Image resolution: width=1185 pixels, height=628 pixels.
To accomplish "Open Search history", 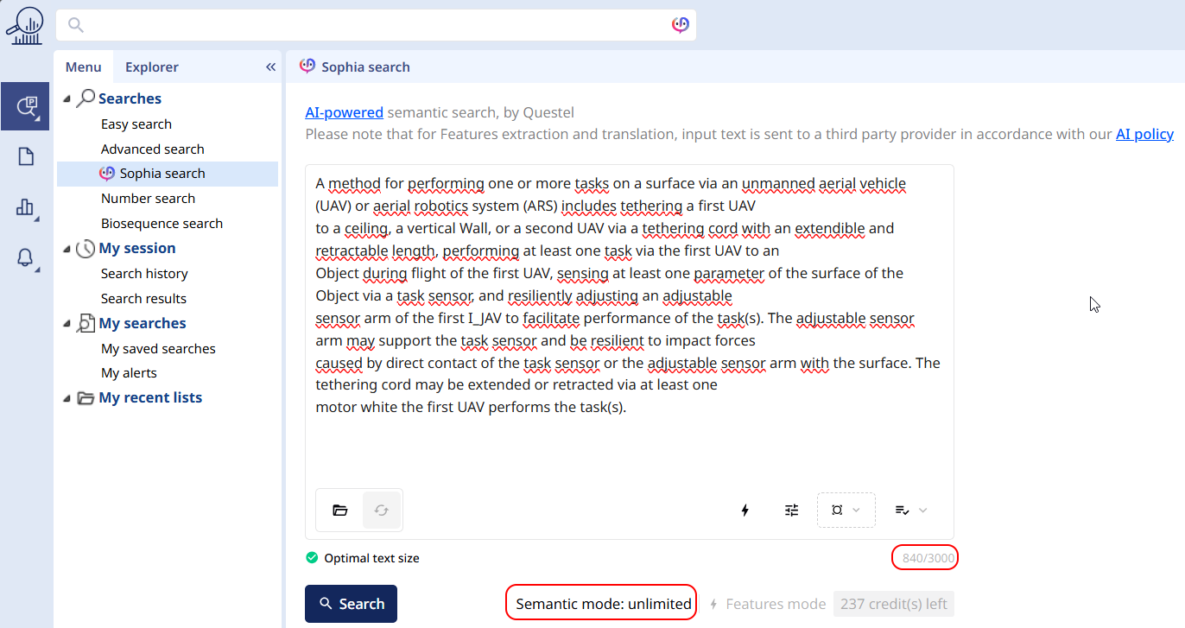I will tap(144, 274).
